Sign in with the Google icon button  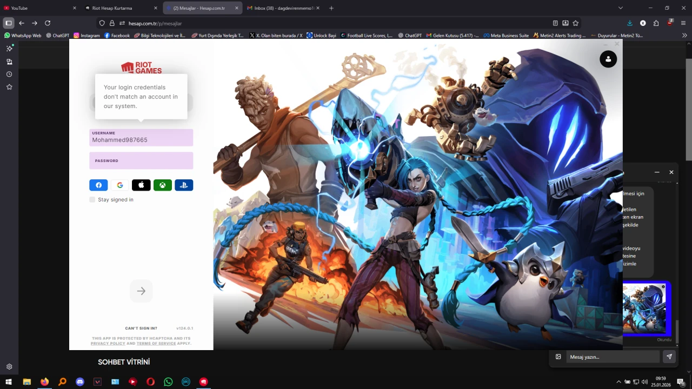coord(120,185)
